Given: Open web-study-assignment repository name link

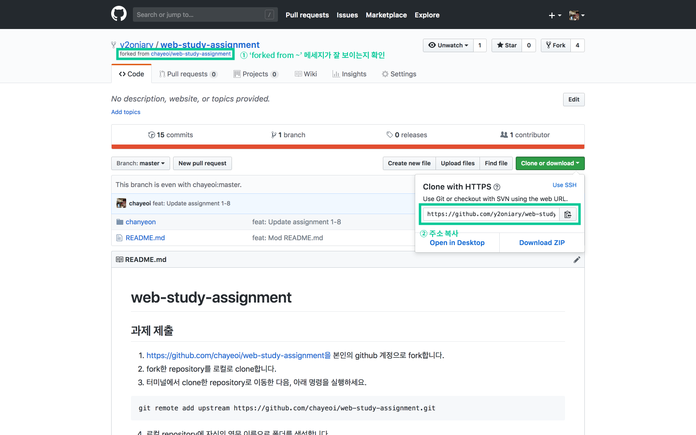Looking at the screenshot, I should click(210, 45).
